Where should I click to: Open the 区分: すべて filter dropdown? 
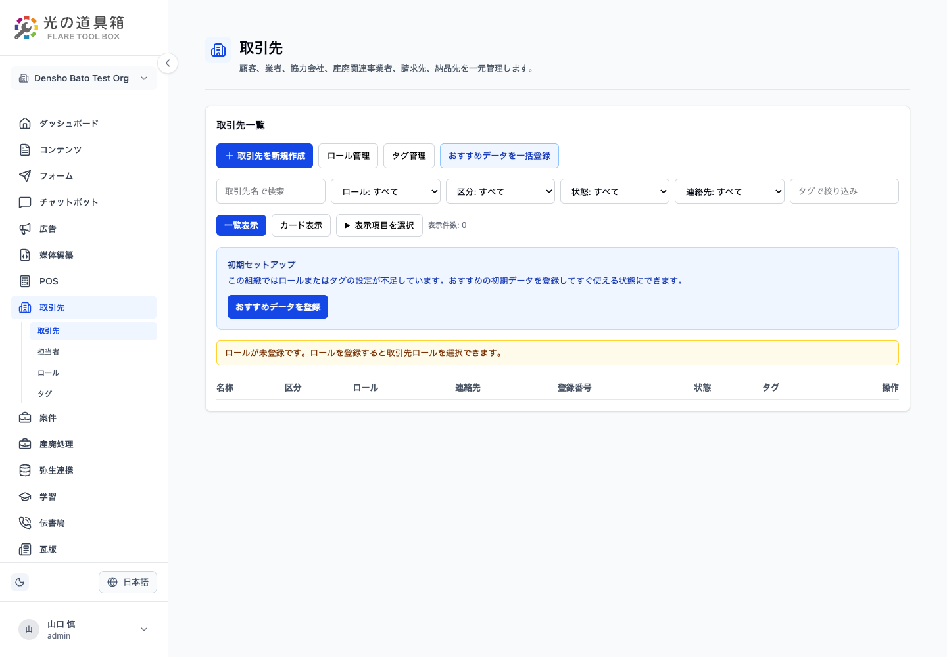tap(500, 191)
